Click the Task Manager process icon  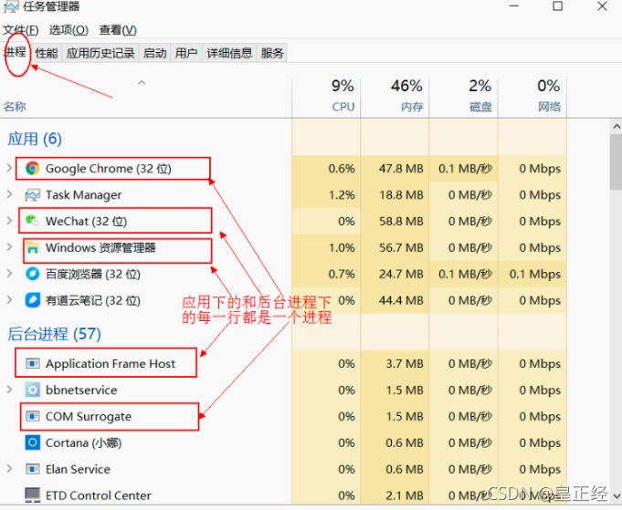pyautogui.click(x=32, y=195)
